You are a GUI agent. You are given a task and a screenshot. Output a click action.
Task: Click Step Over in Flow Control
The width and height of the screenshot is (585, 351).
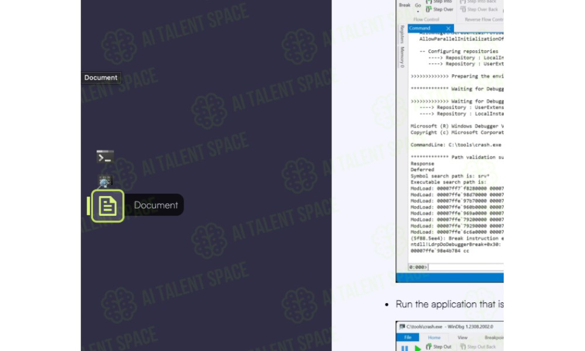click(x=440, y=9)
